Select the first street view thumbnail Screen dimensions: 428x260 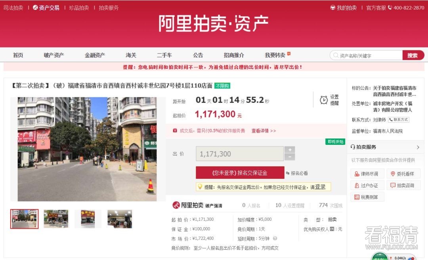pyautogui.click(x=24, y=219)
